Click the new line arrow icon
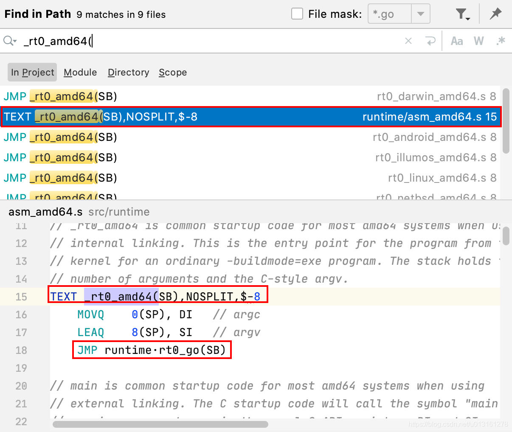 (430, 41)
